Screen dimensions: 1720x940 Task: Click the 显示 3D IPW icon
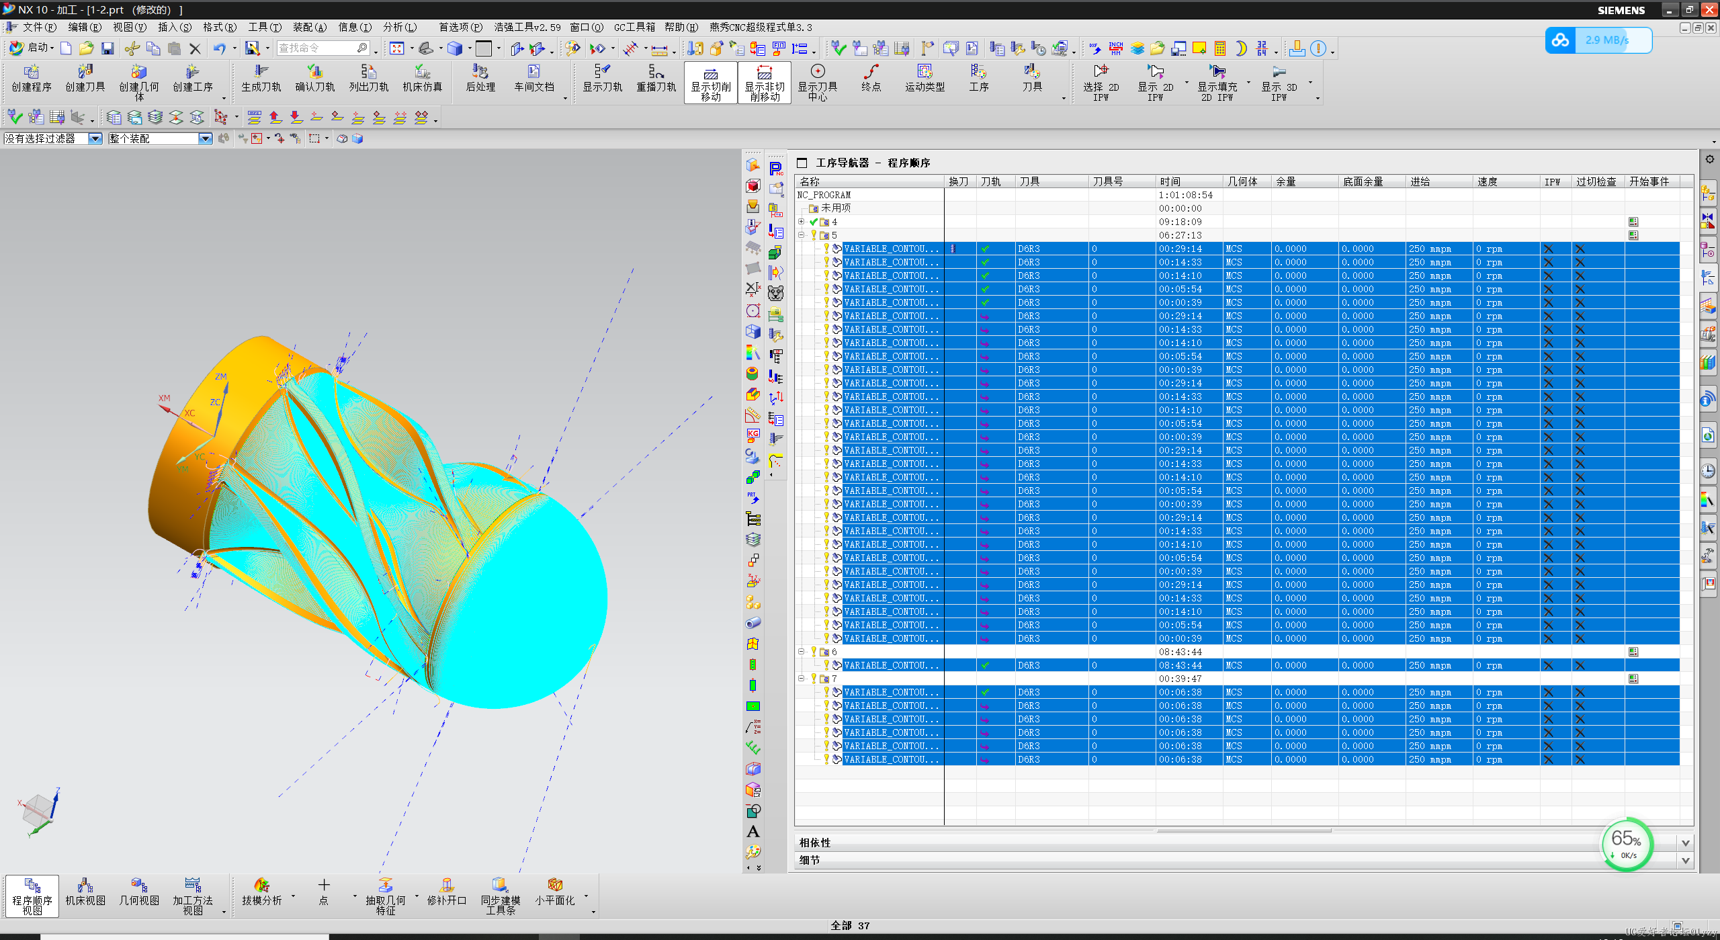(1279, 82)
